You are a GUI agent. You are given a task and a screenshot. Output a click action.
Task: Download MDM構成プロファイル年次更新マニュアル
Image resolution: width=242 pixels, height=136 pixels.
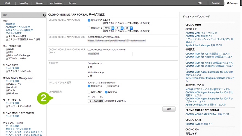click(208, 89)
